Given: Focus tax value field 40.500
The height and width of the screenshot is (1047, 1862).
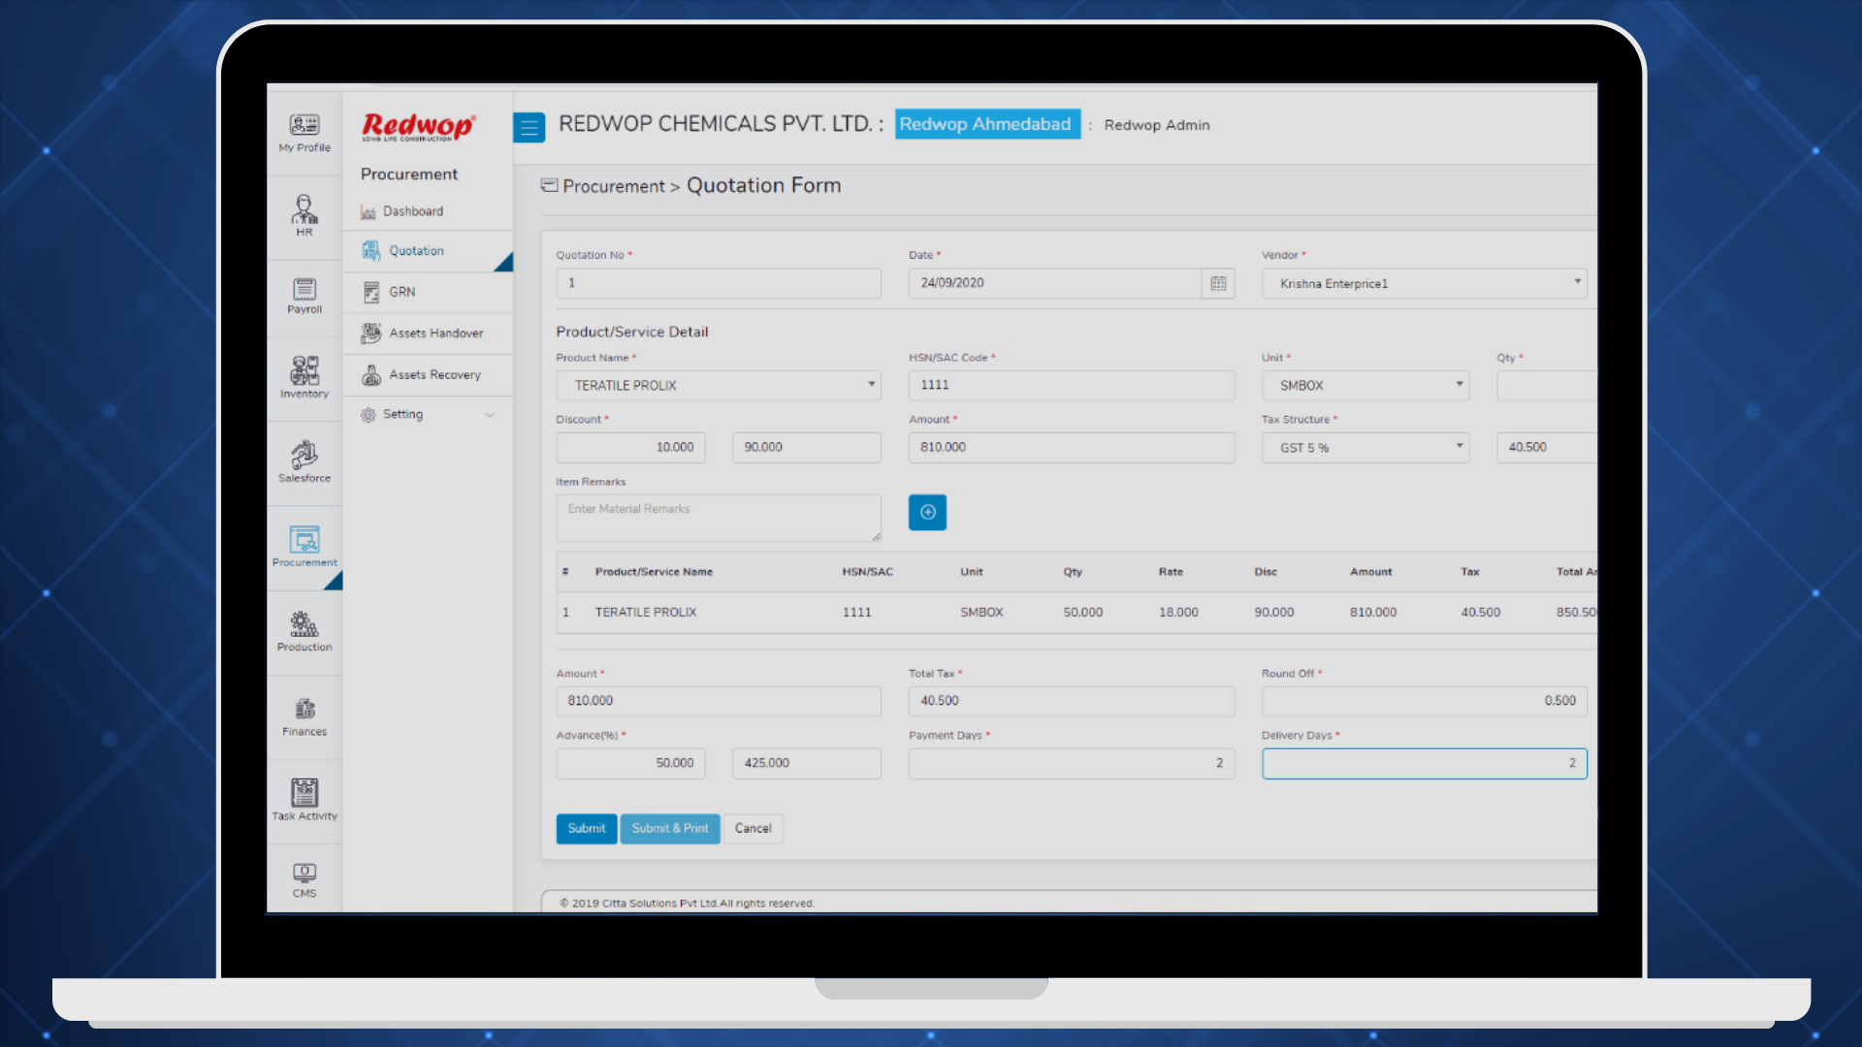Looking at the screenshot, I should 1547,447.
